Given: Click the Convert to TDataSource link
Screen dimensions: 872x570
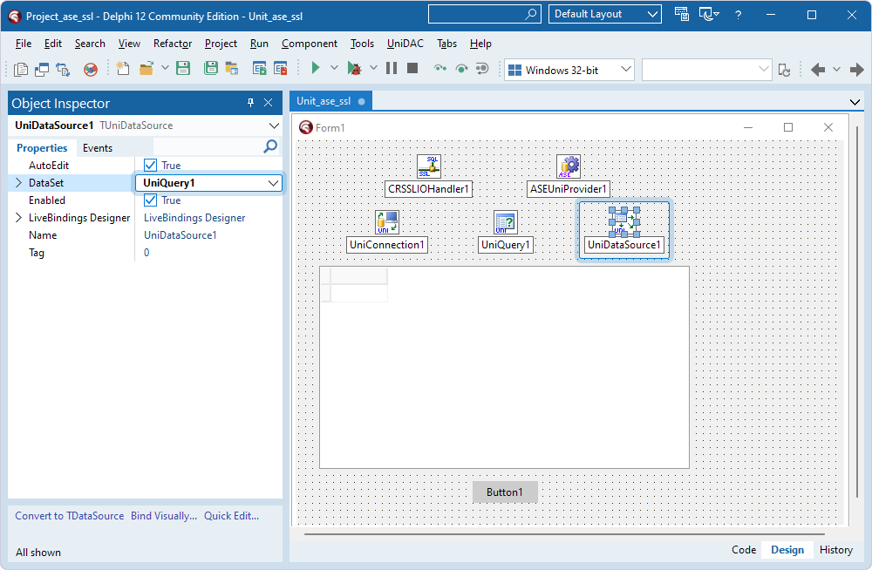Looking at the screenshot, I should tap(68, 515).
